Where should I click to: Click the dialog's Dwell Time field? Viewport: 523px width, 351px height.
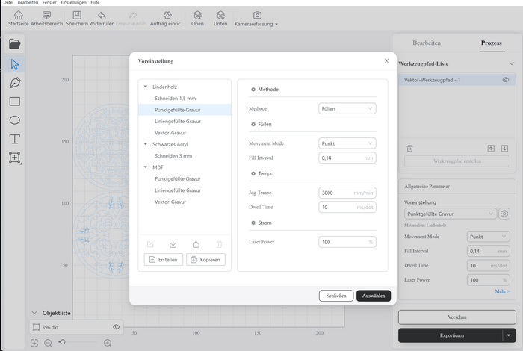tap(347, 207)
